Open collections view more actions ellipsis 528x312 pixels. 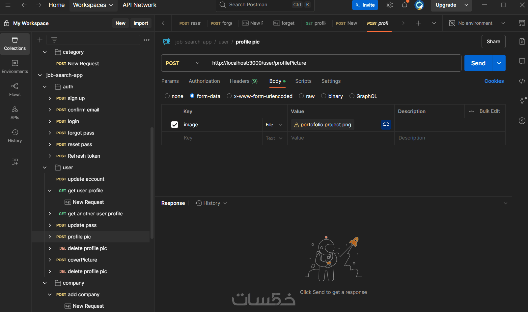click(147, 40)
